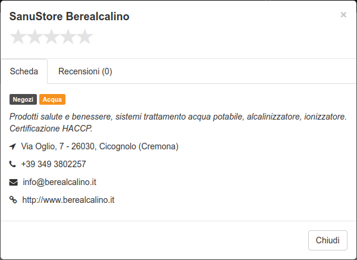
Task: Switch to the Scheda tab
Action: [x=24, y=71]
